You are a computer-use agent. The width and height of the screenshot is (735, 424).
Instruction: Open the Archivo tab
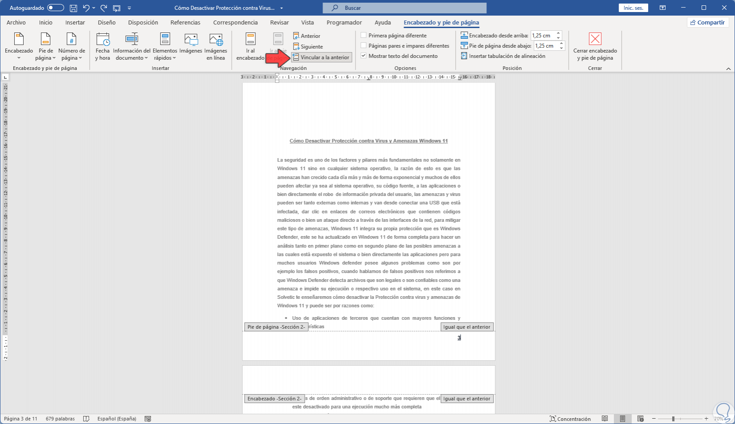[x=16, y=22]
